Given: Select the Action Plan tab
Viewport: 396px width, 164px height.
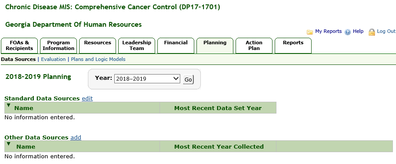Looking at the screenshot, I should (254, 46).
